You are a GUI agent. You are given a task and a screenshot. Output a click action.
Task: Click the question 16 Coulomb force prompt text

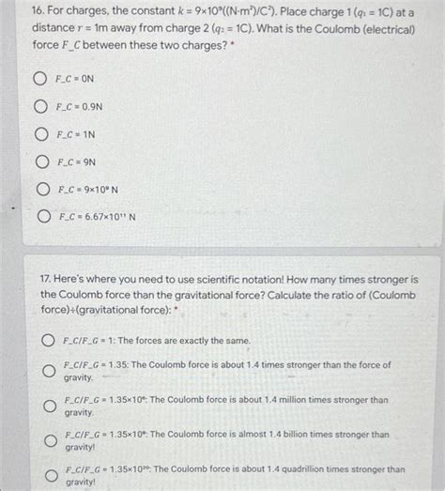click(223, 28)
